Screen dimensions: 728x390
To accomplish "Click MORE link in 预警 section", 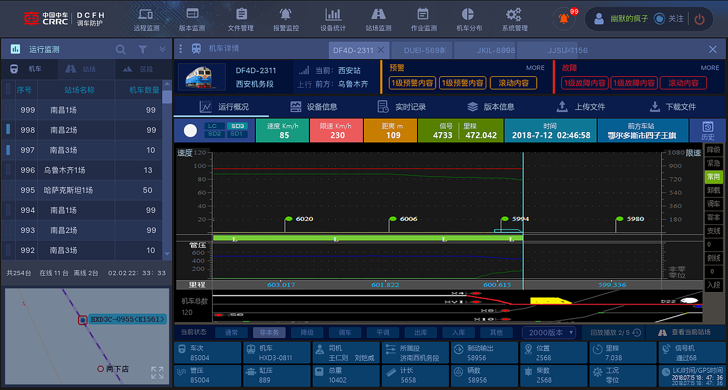I will [x=535, y=68].
